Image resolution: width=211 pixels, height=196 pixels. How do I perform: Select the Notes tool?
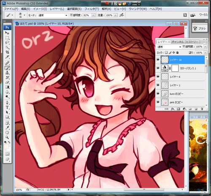click(x=7, y=123)
